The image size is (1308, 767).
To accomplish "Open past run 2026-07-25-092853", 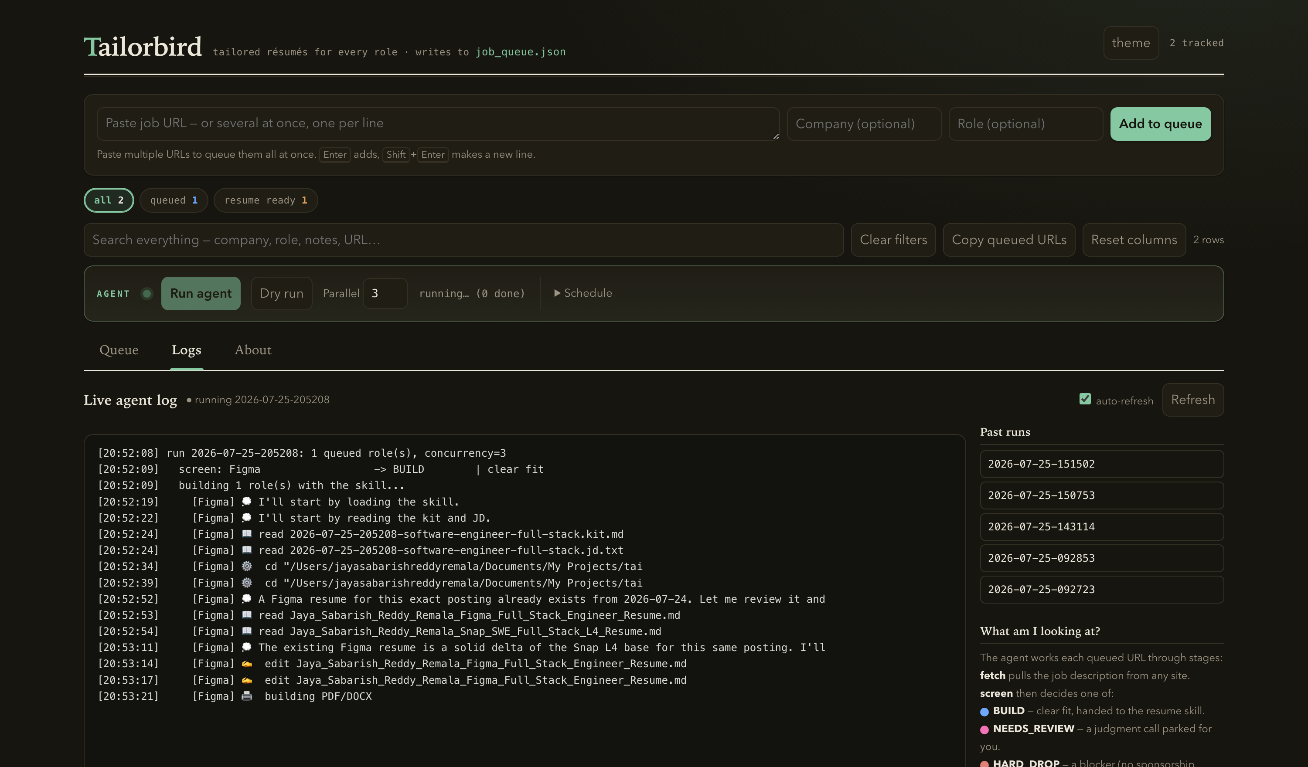I will [x=1101, y=558].
